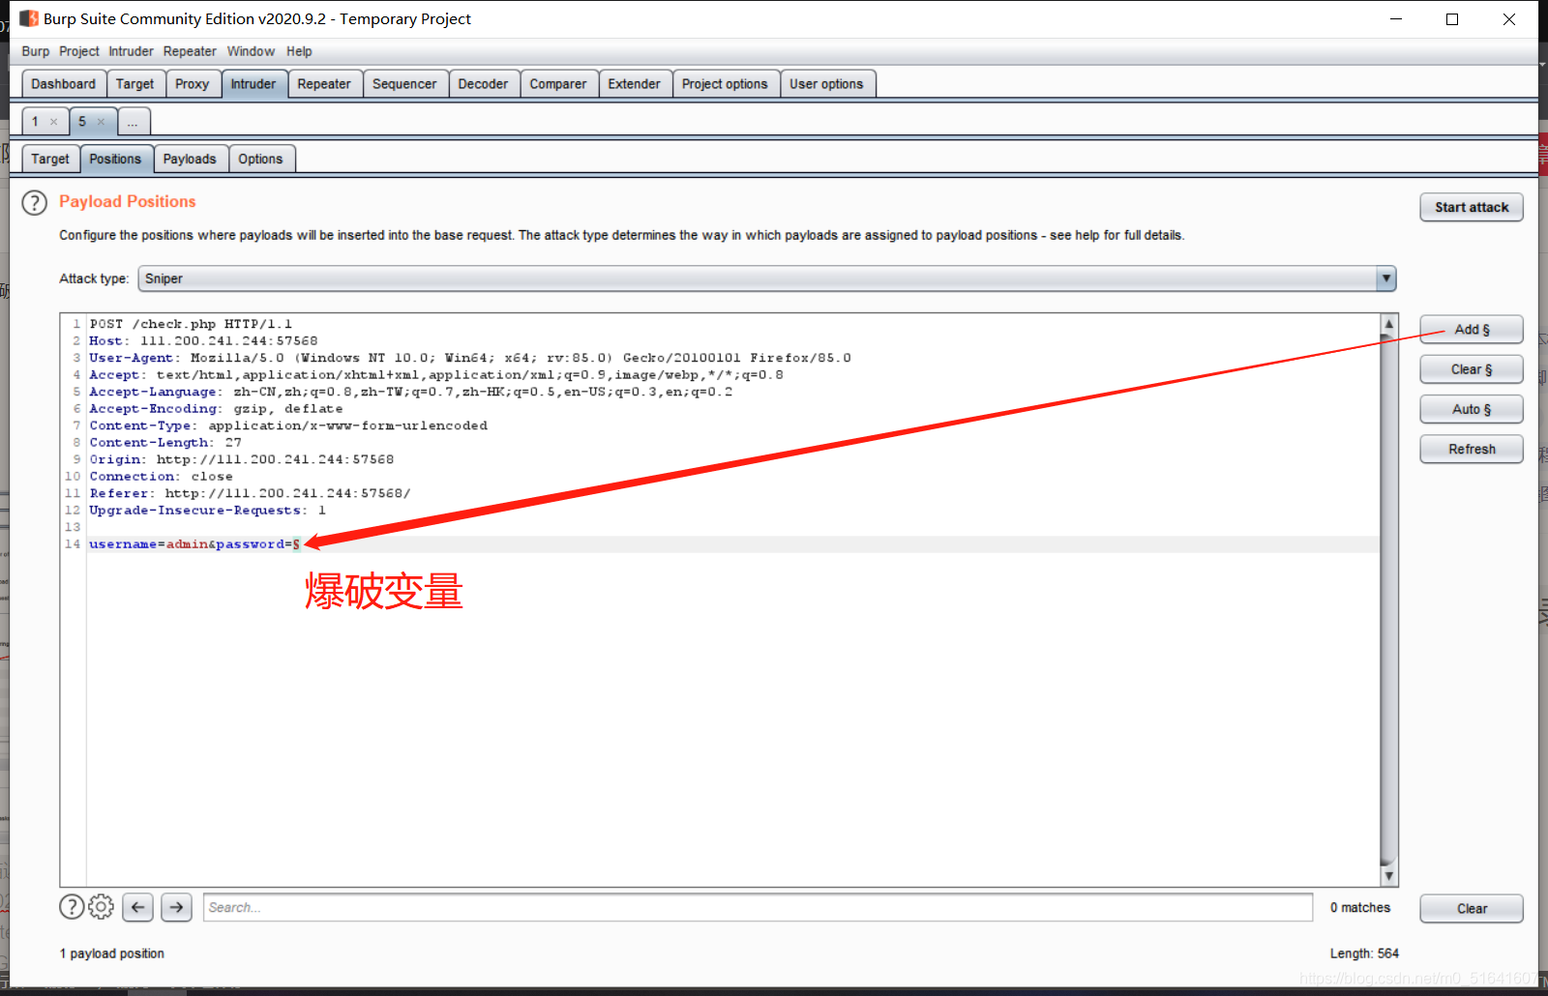1548x996 pixels.
Task: Open the Intruder menu in menu bar
Action: (131, 51)
